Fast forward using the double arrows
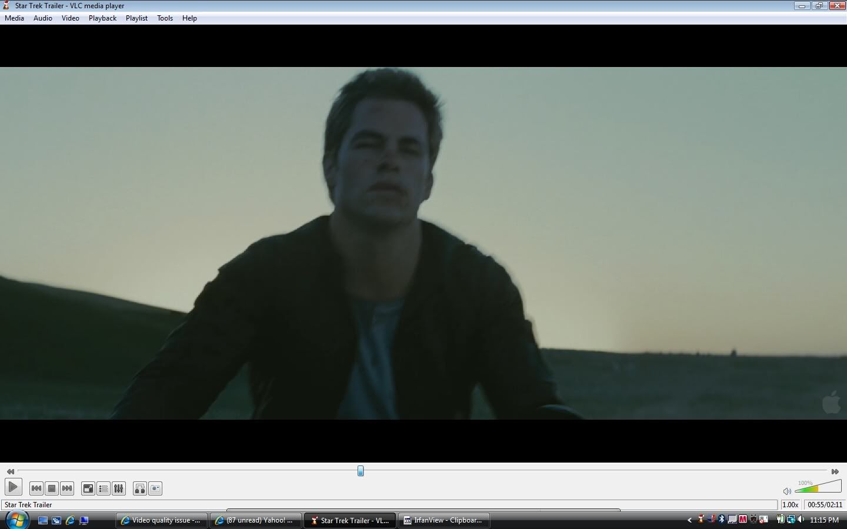This screenshot has width=847, height=529. pyautogui.click(x=835, y=471)
